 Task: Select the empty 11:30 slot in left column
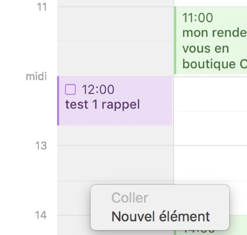tap(114, 58)
